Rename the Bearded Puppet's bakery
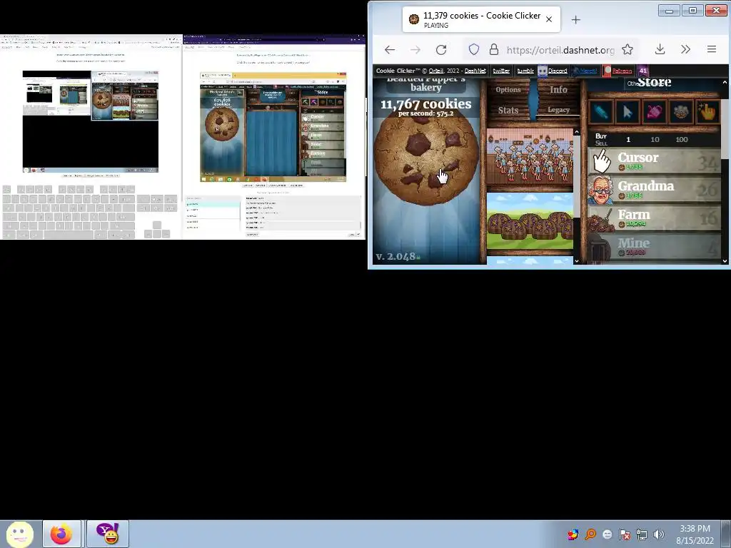Image resolution: width=731 pixels, height=548 pixels. pyautogui.click(x=425, y=85)
